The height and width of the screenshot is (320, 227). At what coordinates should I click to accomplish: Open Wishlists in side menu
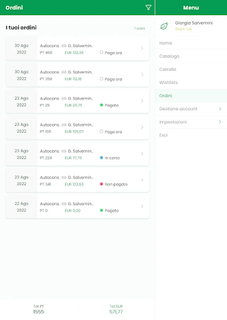[x=168, y=82]
